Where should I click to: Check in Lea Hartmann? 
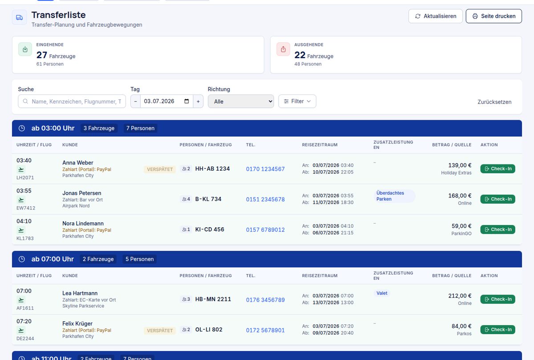(498, 299)
